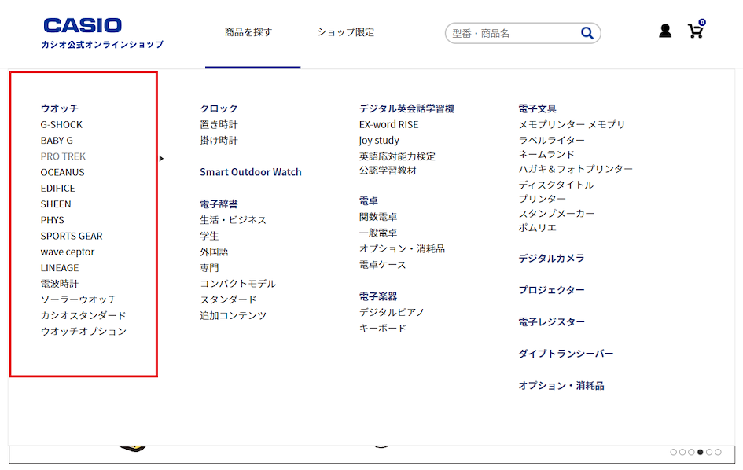
Task: Select the デジタルカメラ category
Action: click(x=551, y=259)
